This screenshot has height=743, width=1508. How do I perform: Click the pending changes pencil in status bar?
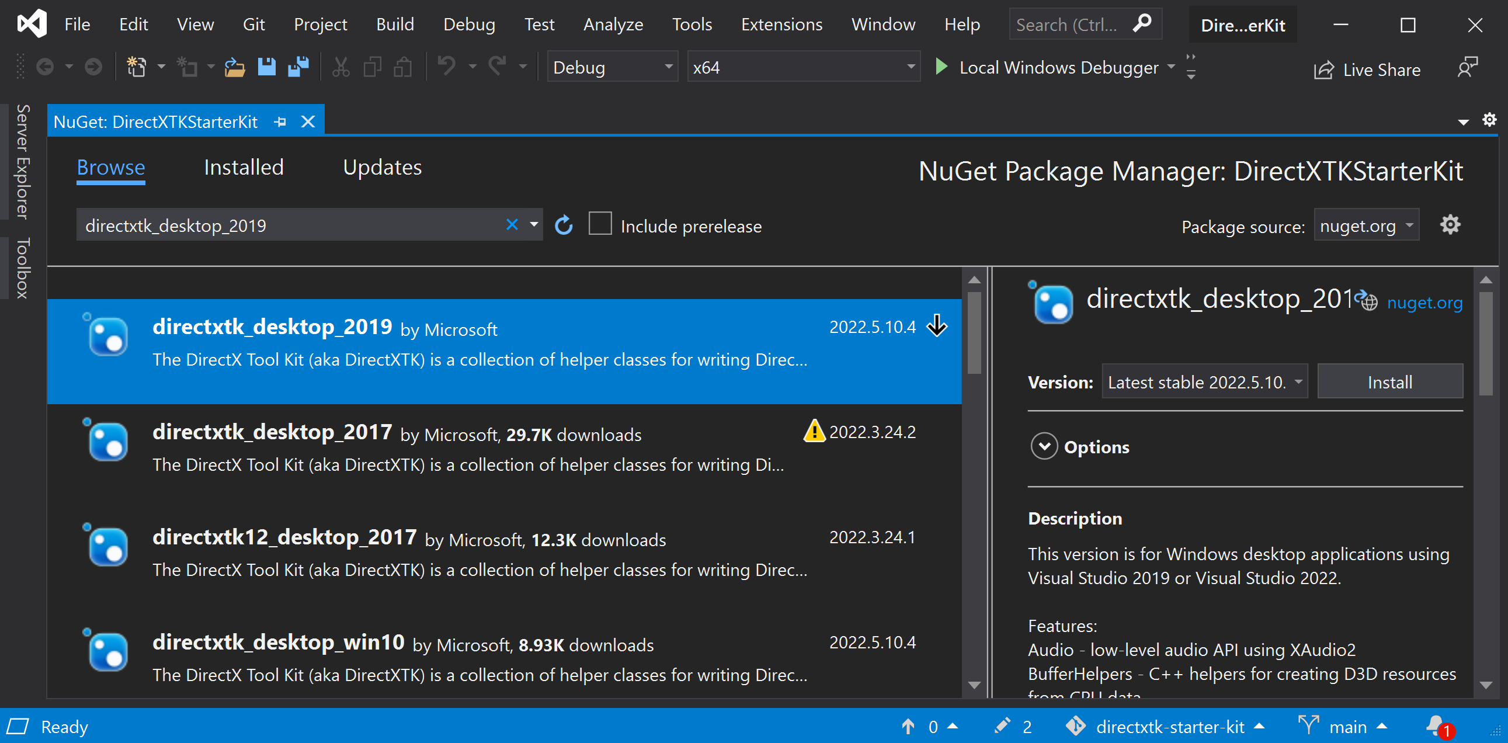tap(1003, 726)
